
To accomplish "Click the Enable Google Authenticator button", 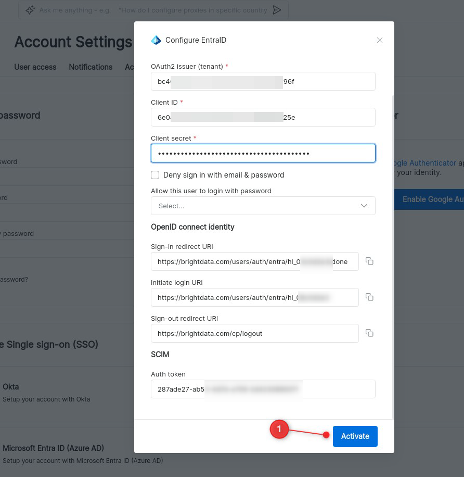I will coord(429,199).
